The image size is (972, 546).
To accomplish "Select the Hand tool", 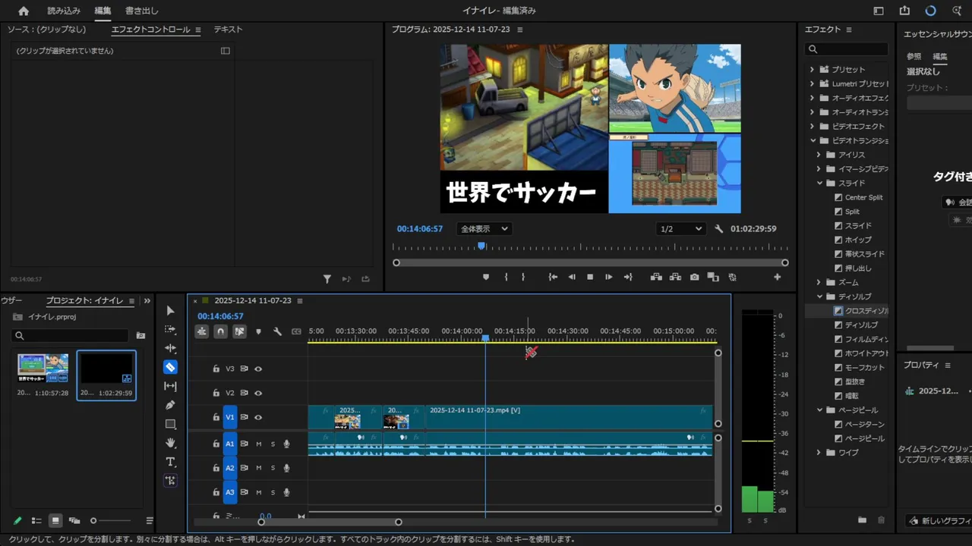I will 170,443.
